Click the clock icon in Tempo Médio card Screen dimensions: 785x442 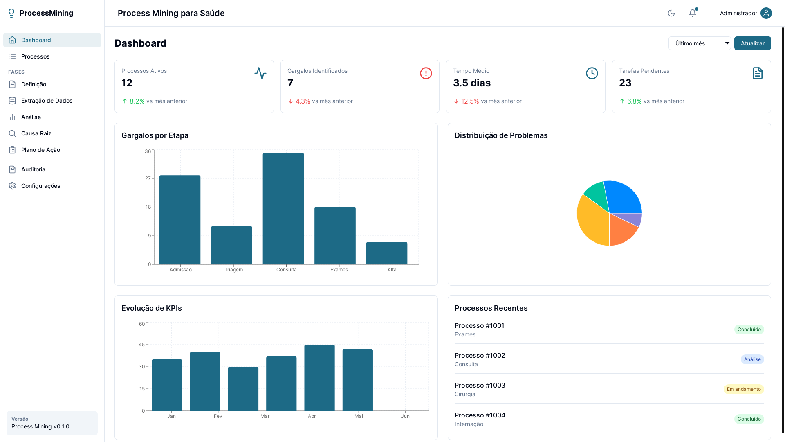(x=592, y=73)
